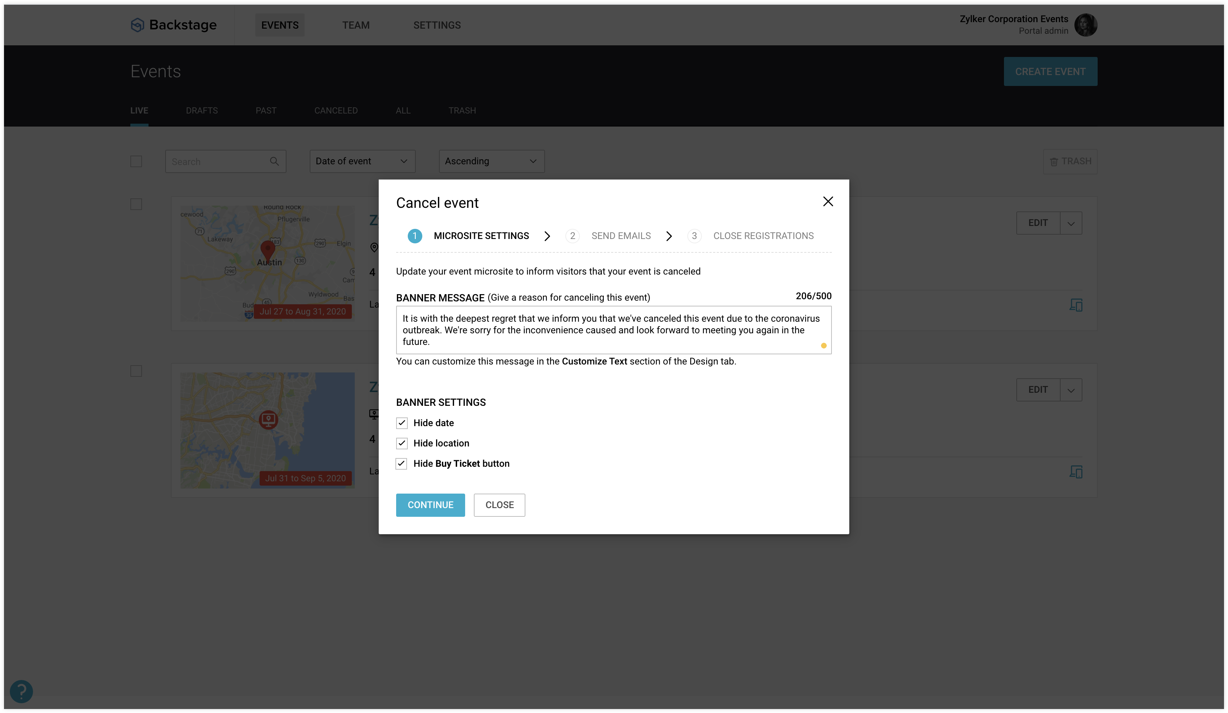
Task: Open the SETTINGS menu in the top navigation
Action: click(x=437, y=25)
